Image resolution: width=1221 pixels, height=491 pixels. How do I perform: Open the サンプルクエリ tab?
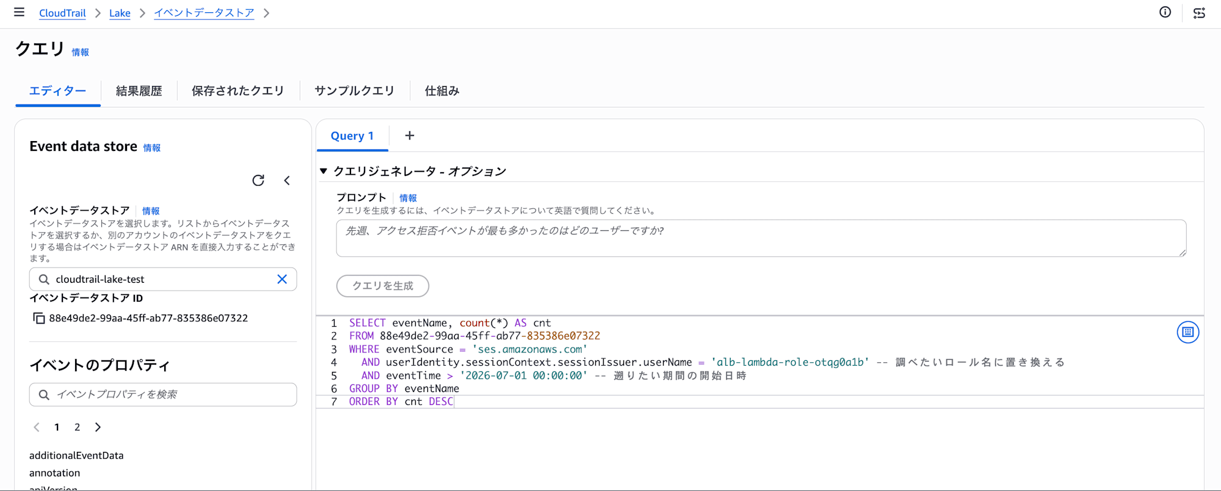[355, 91]
